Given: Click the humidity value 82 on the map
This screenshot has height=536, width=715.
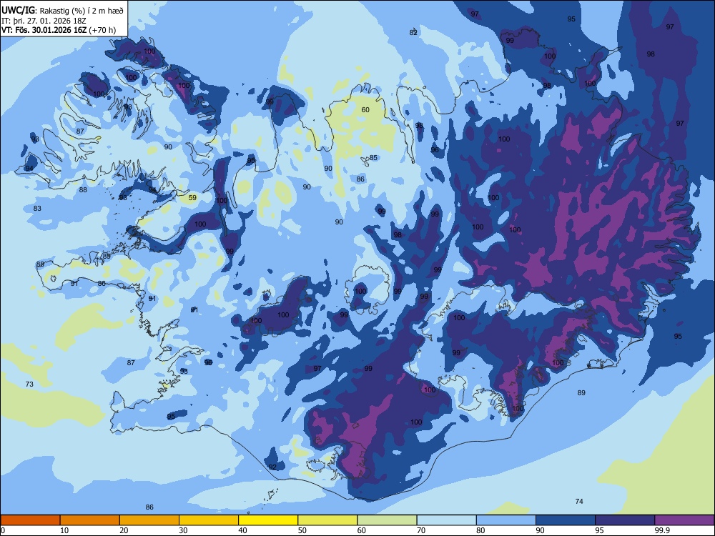Looking at the screenshot, I should coord(413,32).
